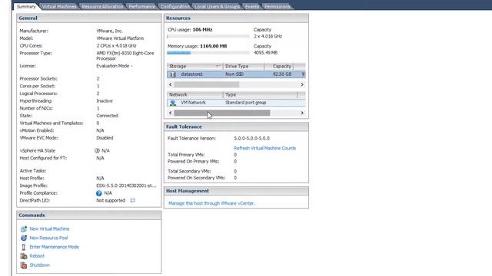The image size is (492, 276).
Task: Go to the Performance tab
Action: 141,6
